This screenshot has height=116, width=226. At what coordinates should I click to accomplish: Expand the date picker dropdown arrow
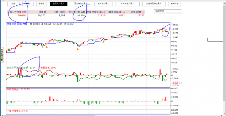point(180,11)
